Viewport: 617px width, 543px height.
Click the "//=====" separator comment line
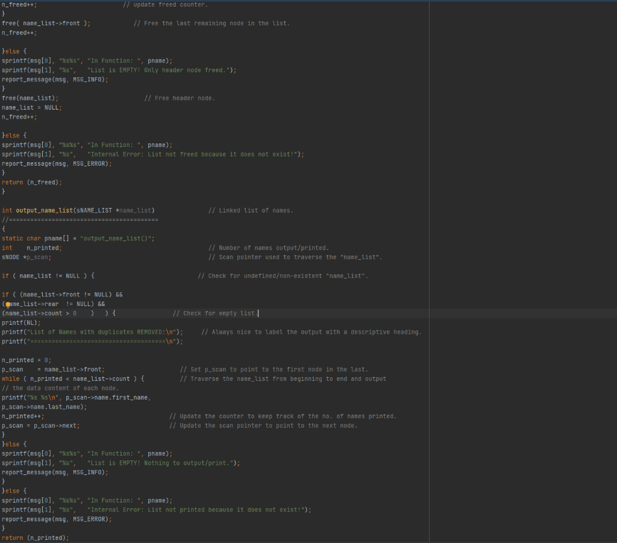click(80, 219)
